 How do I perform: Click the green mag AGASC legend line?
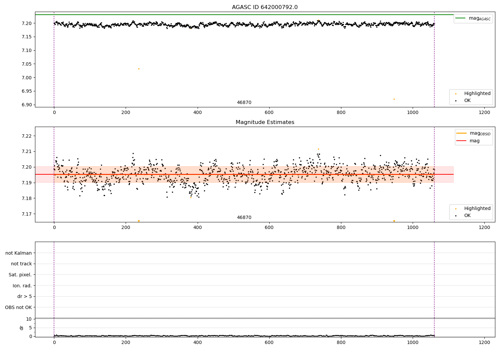click(x=461, y=18)
